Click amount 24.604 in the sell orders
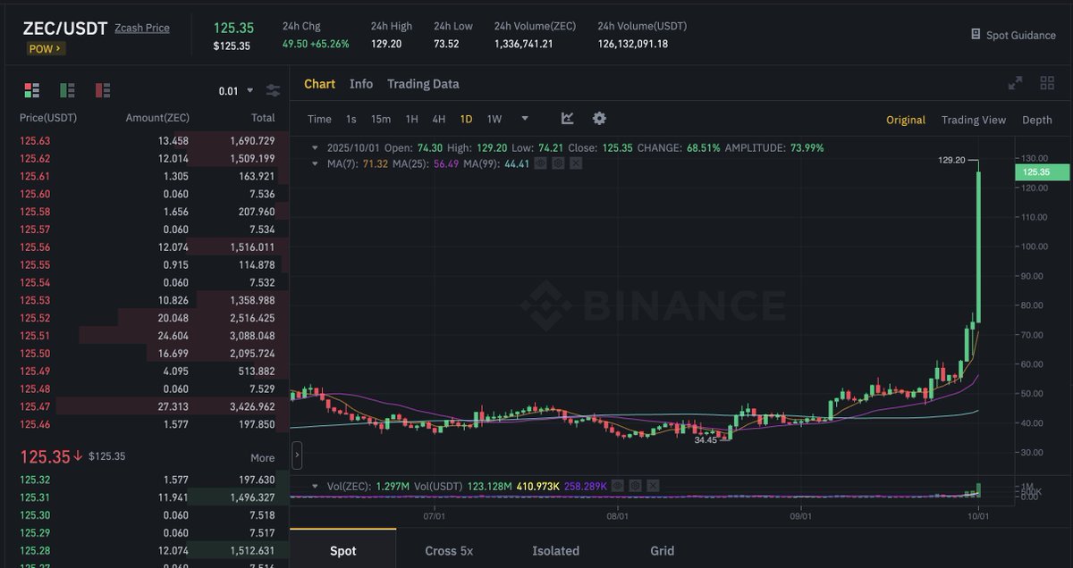Viewport: 1073px width, 568px height. (x=172, y=336)
